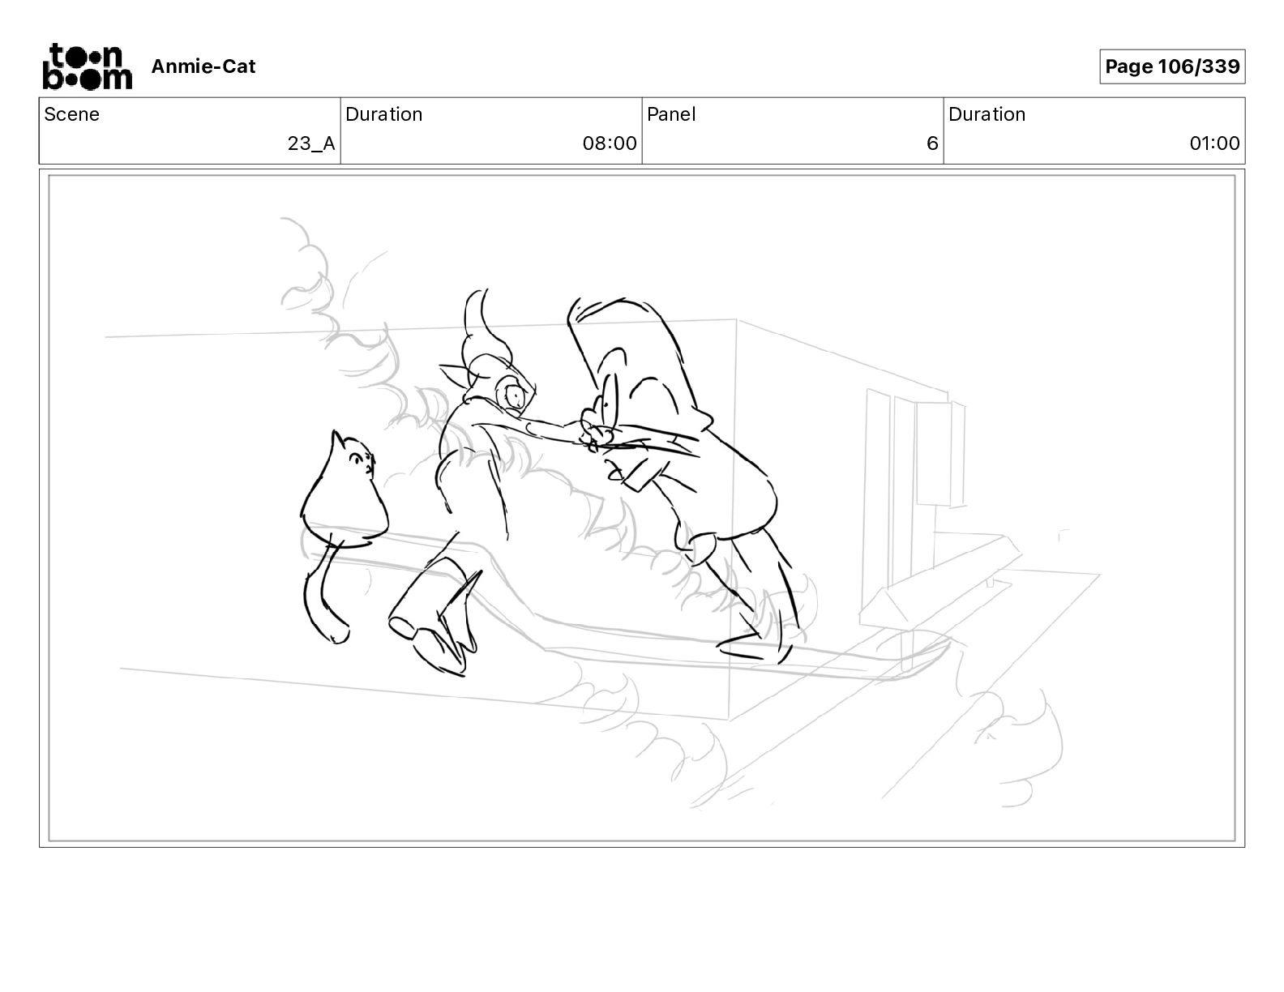Select the panel duration value '01:00'
This screenshot has width=1284, height=992.
coord(1214,143)
